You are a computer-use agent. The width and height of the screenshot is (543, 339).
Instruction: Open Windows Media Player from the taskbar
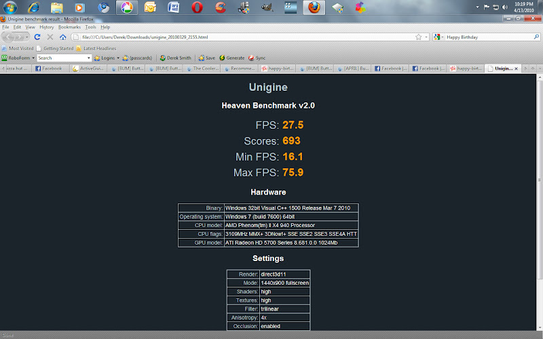80,7
